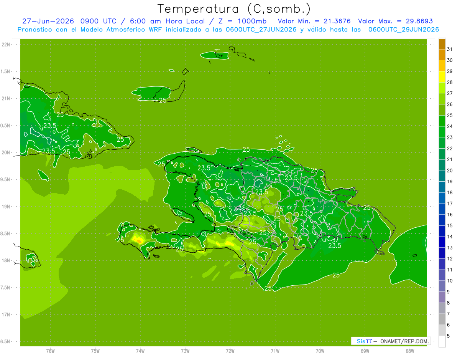460x356 pixels.
Task: Click the '31' color scale label
Action: point(450,49)
